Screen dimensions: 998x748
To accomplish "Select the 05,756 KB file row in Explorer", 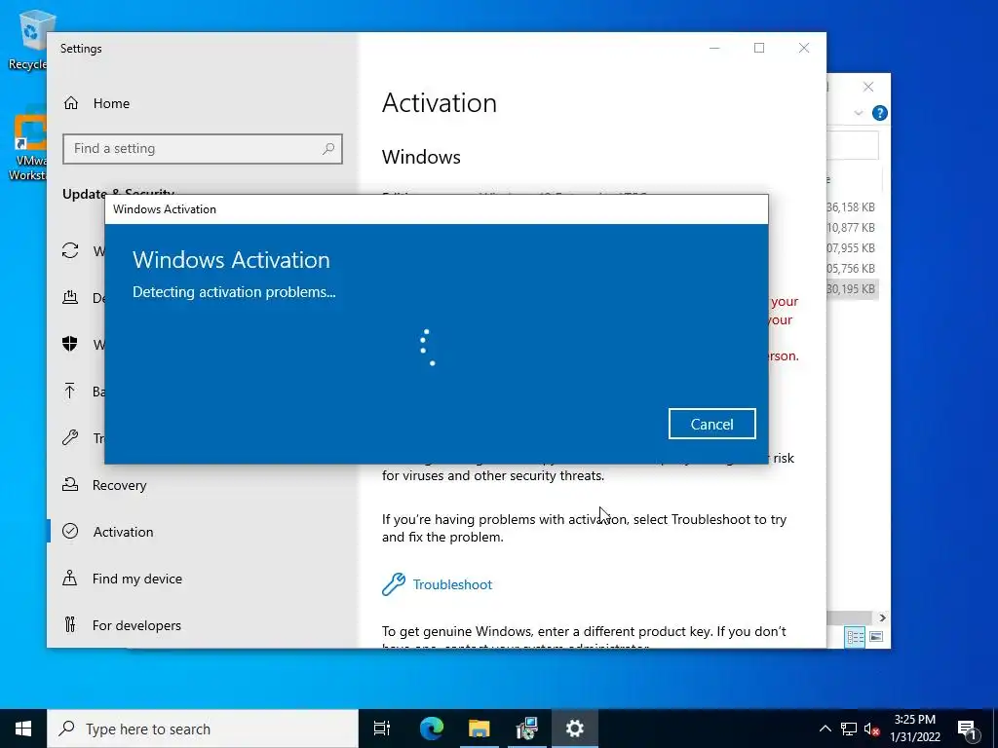I will pyautogui.click(x=852, y=269).
